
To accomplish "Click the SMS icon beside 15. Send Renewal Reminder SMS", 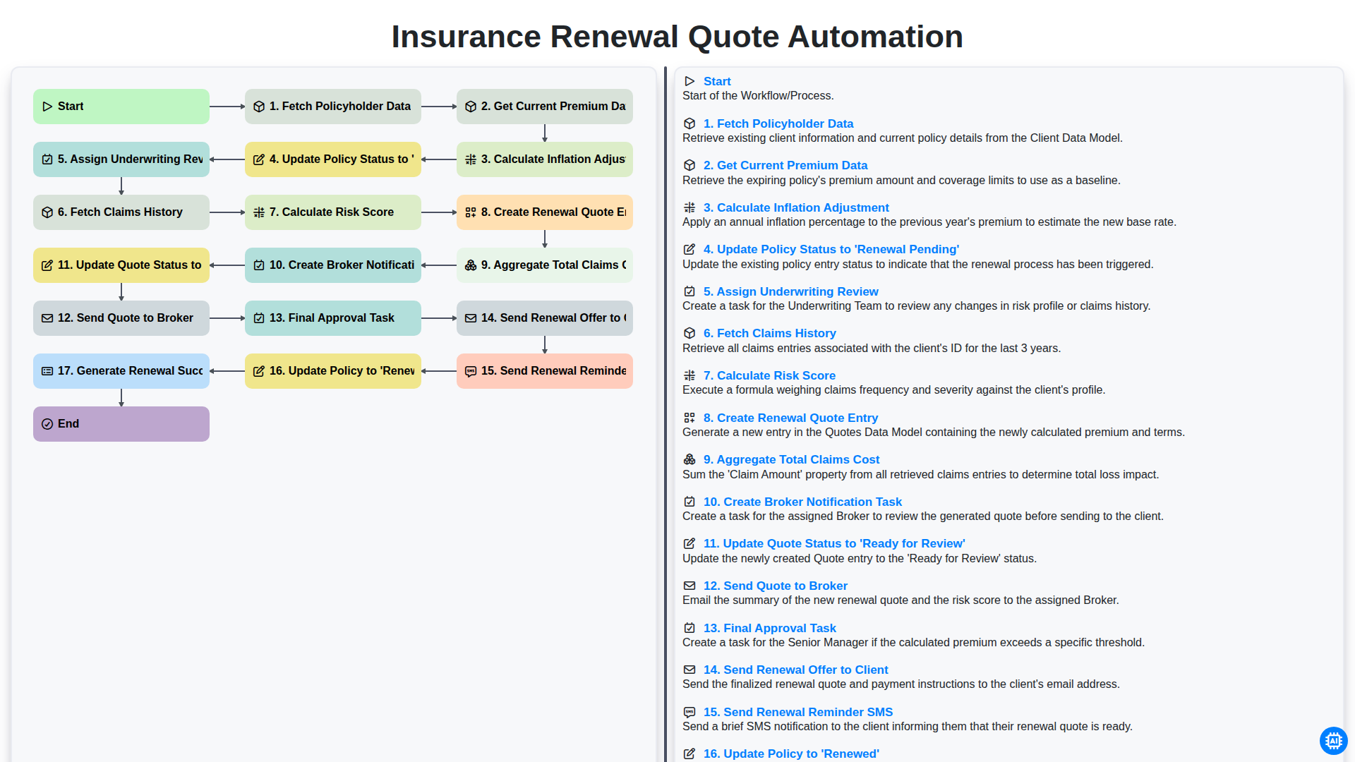I will pyautogui.click(x=689, y=712).
